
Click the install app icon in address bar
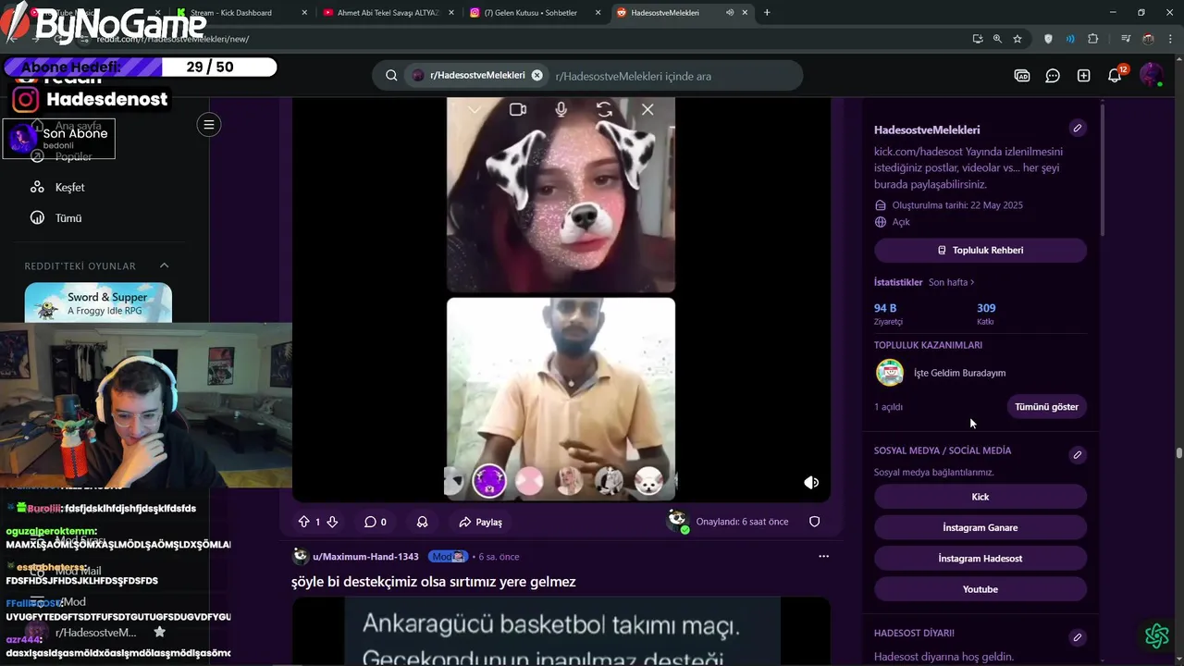[x=978, y=39]
